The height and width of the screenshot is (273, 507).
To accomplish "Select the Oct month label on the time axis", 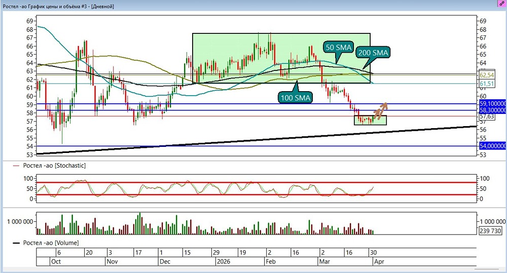I will click(x=56, y=262).
